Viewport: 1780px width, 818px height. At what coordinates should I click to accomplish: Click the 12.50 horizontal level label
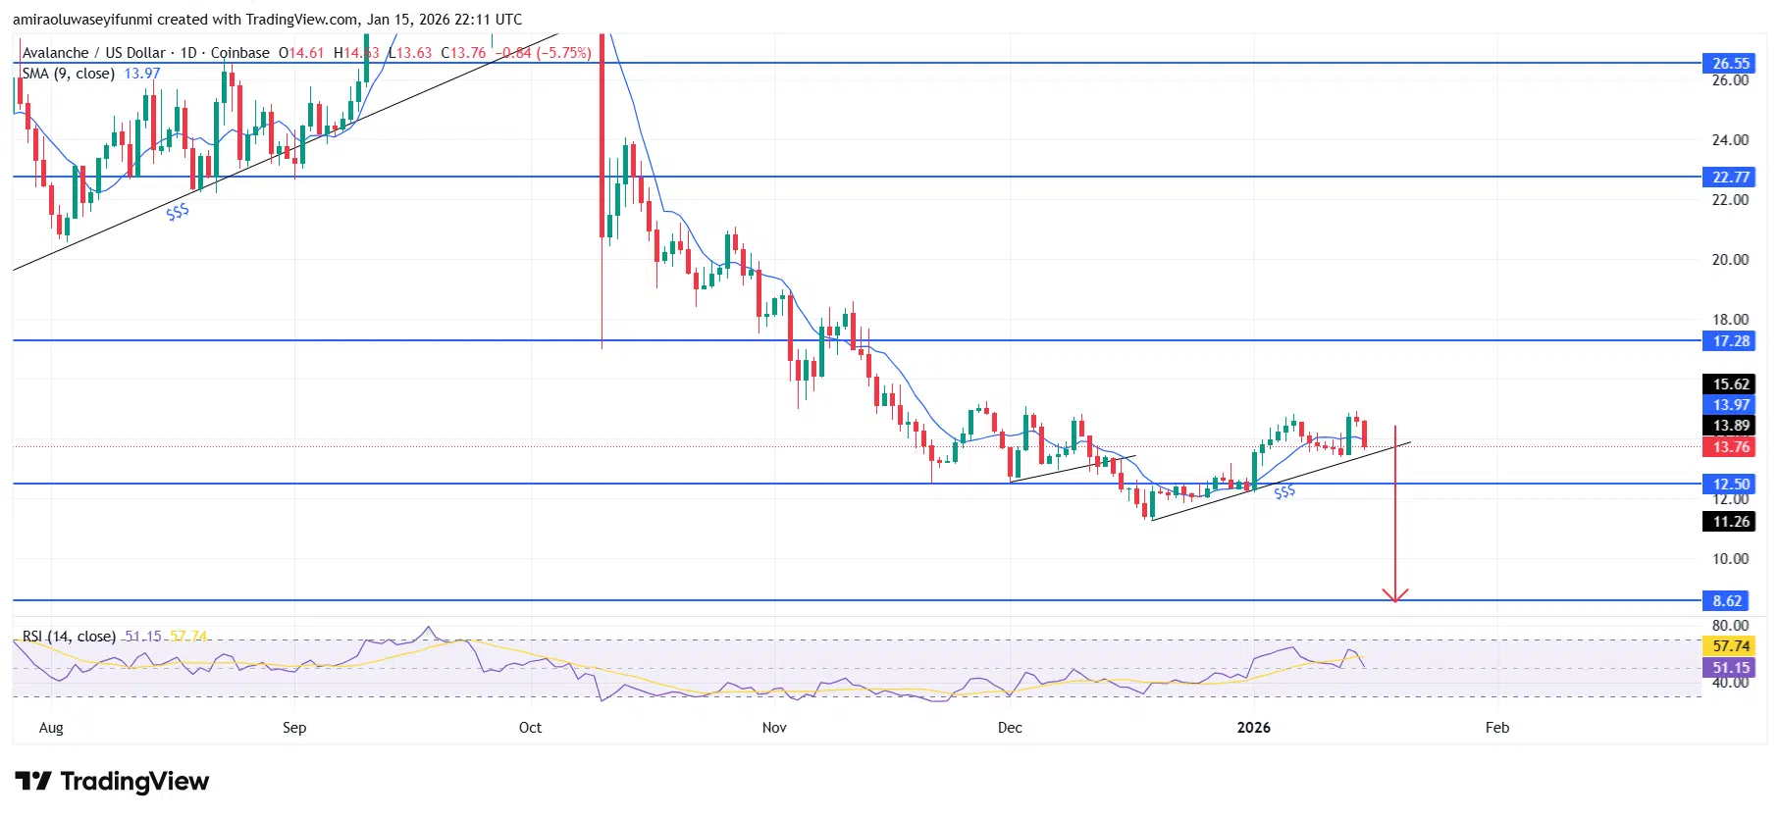1729,485
